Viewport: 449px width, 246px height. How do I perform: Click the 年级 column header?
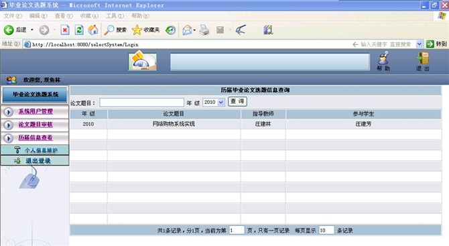tap(88, 114)
